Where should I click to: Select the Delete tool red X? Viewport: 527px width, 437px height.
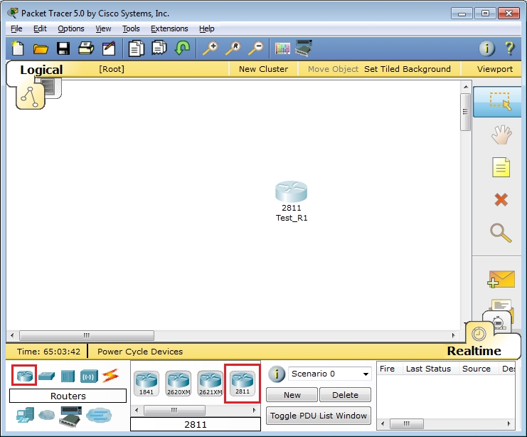pos(501,200)
